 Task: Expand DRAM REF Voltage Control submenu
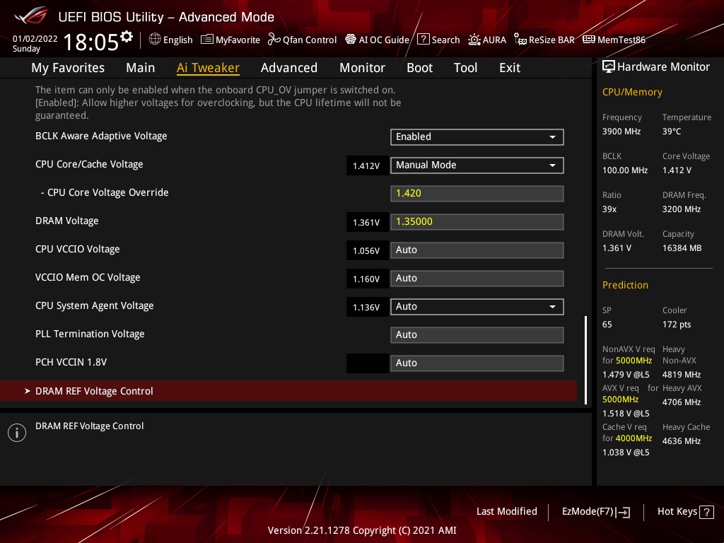(94, 391)
